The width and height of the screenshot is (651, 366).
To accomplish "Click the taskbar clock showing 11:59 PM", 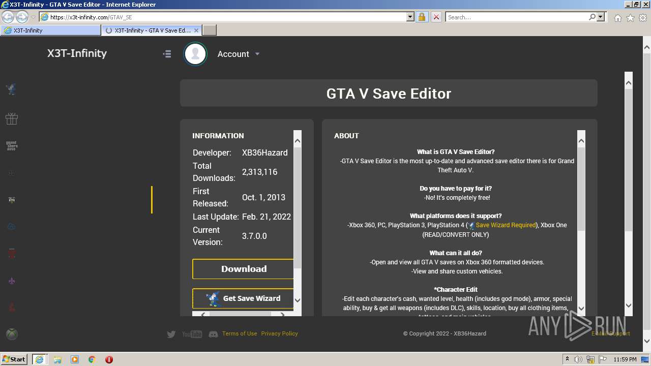I will point(625,359).
